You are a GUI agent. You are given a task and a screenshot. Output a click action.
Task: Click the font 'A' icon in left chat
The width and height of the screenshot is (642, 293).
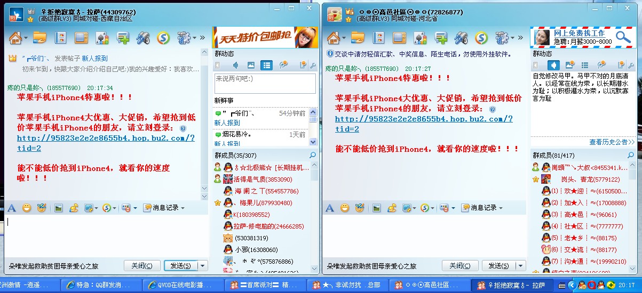tap(12, 208)
